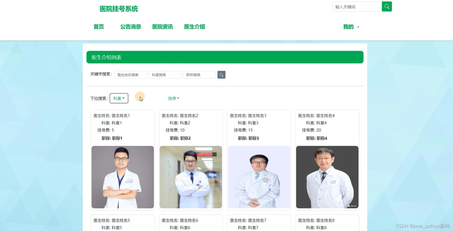Open the 科室 dropdown filter
453x231 pixels.
pyautogui.click(x=119, y=98)
